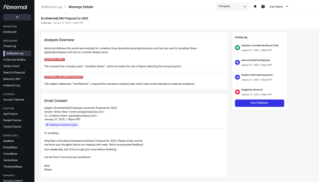Screen dimensions: 319x182
Task: Click the breadcrumb chevron after Outbound Log
Action: pyautogui.click(x=65, y=7)
